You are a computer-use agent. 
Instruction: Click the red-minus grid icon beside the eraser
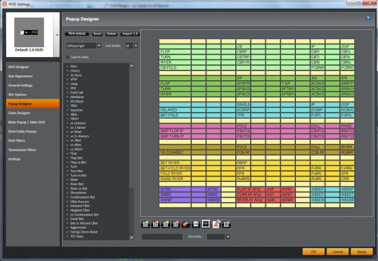176,224
